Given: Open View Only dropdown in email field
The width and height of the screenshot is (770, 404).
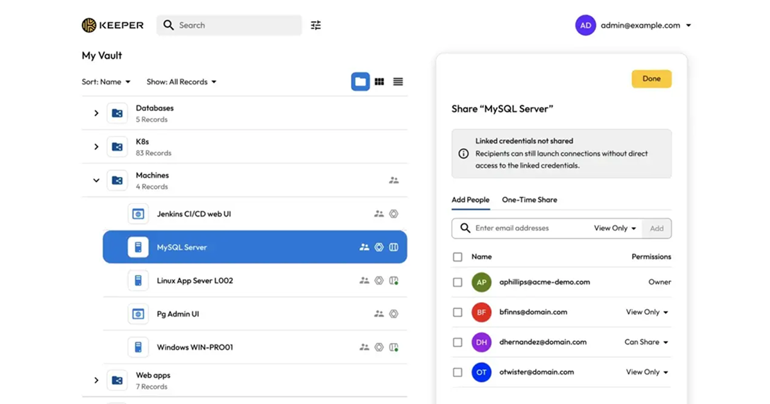Looking at the screenshot, I should (x=615, y=228).
